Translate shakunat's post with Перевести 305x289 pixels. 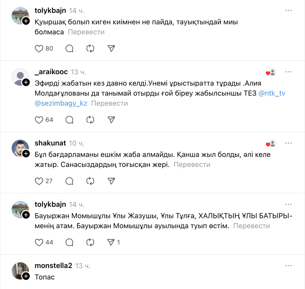pyautogui.click(x=192, y=165)
